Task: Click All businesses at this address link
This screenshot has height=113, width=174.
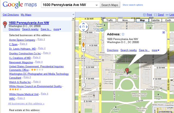Action: click(26, 104)
